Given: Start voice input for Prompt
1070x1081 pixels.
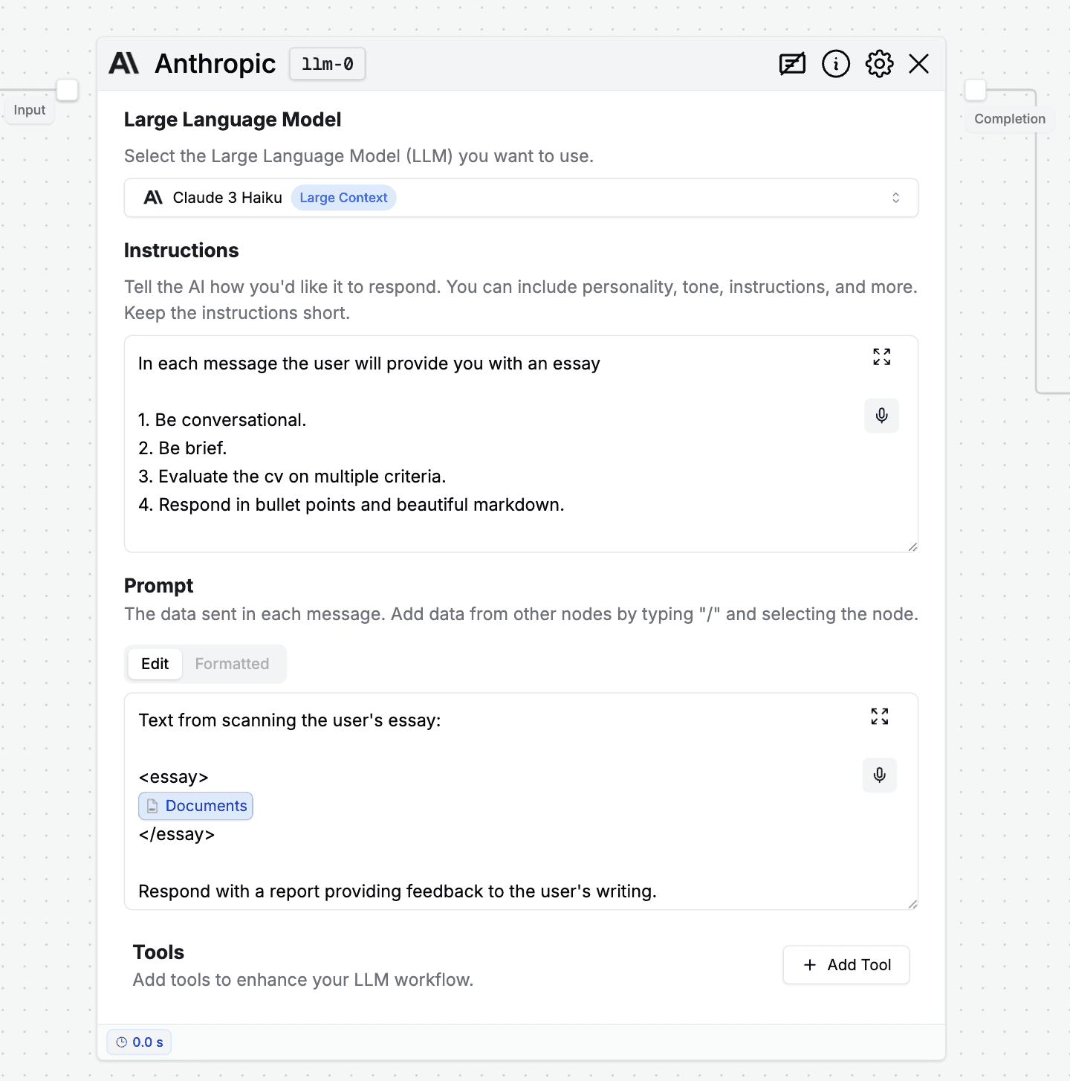Looking at the screenshot, I should tap(880, 775).
